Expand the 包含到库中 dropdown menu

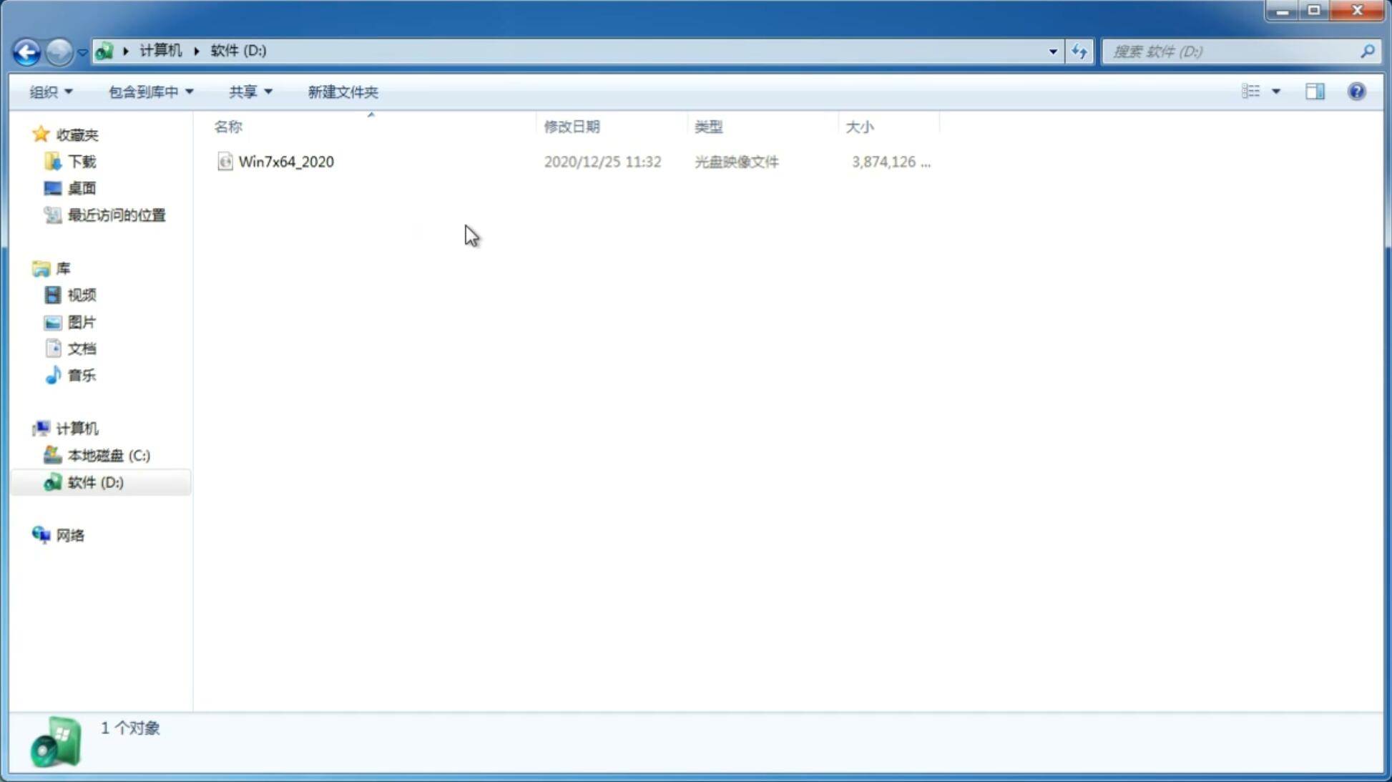150,91
